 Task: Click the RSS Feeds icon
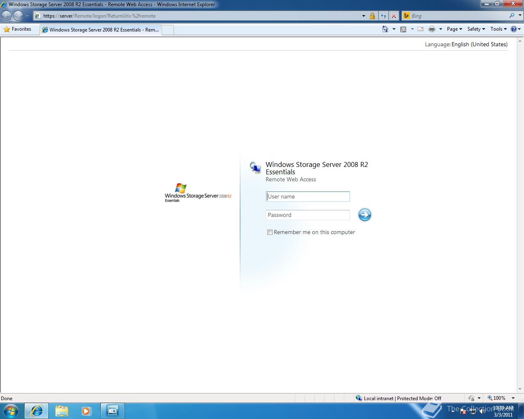tap(403, 29)
